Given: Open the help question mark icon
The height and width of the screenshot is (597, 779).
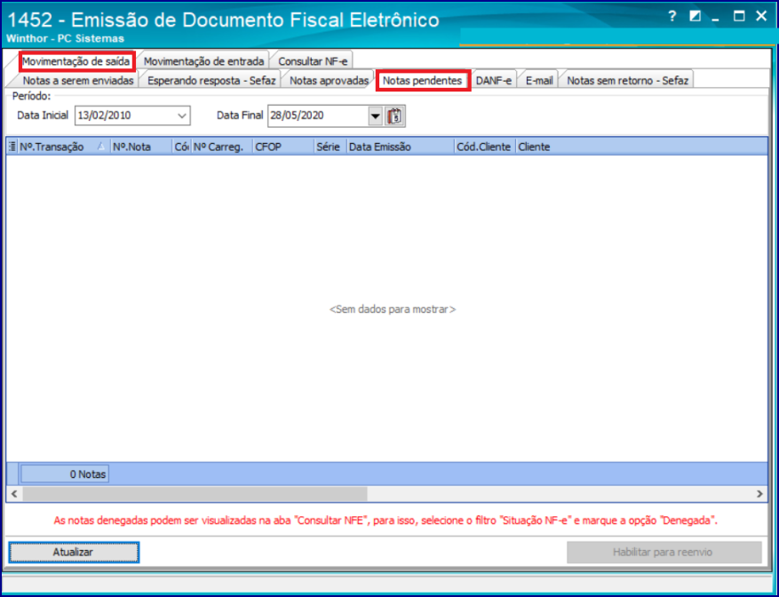Looking at the screenshot, I should pos(672,16).
